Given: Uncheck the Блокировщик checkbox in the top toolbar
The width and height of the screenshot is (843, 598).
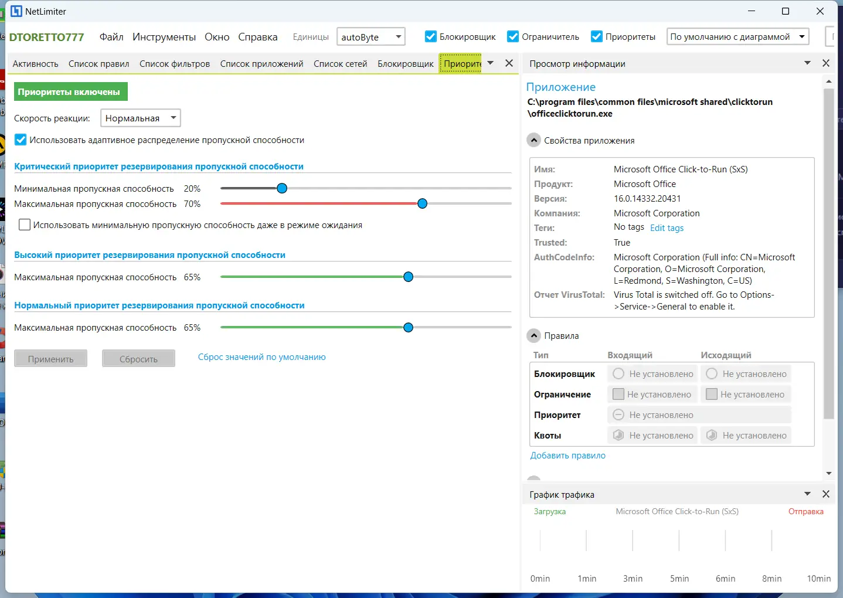Looking at the screenshot, I should tap(431, 37).
